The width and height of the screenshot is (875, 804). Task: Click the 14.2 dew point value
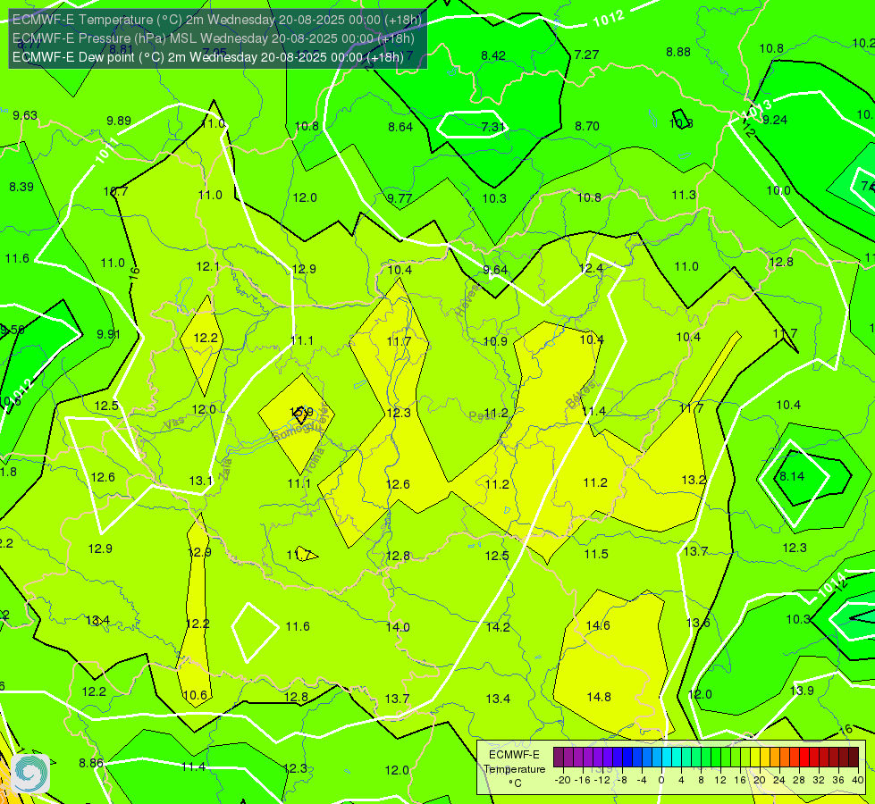click(x=498, y=626)
